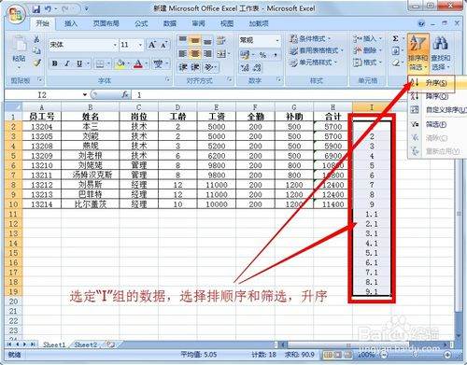Click the wrap text icon
The width and height of the screenshot is (467, 365).
[221, 40]
